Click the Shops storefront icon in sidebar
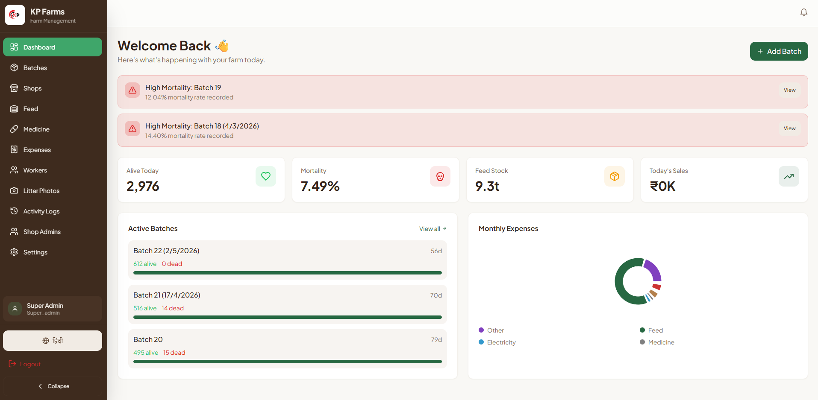This screenshot has width=818, height=400. pyautogui.click(x=14, y=88)
